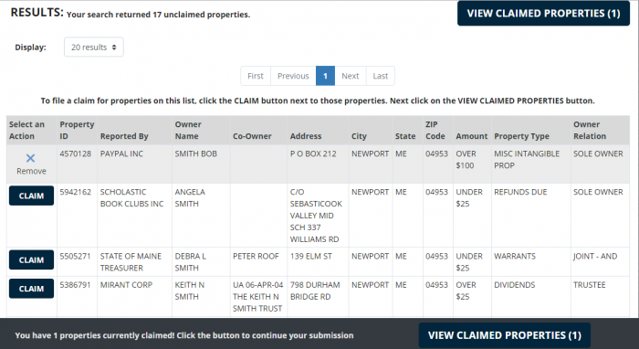The image size is (639, 349).
Task: Click the Property ID column header
Action: coord(77,130)
